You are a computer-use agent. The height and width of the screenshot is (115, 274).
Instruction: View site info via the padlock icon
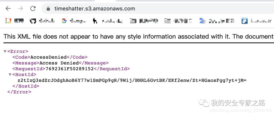48,9
